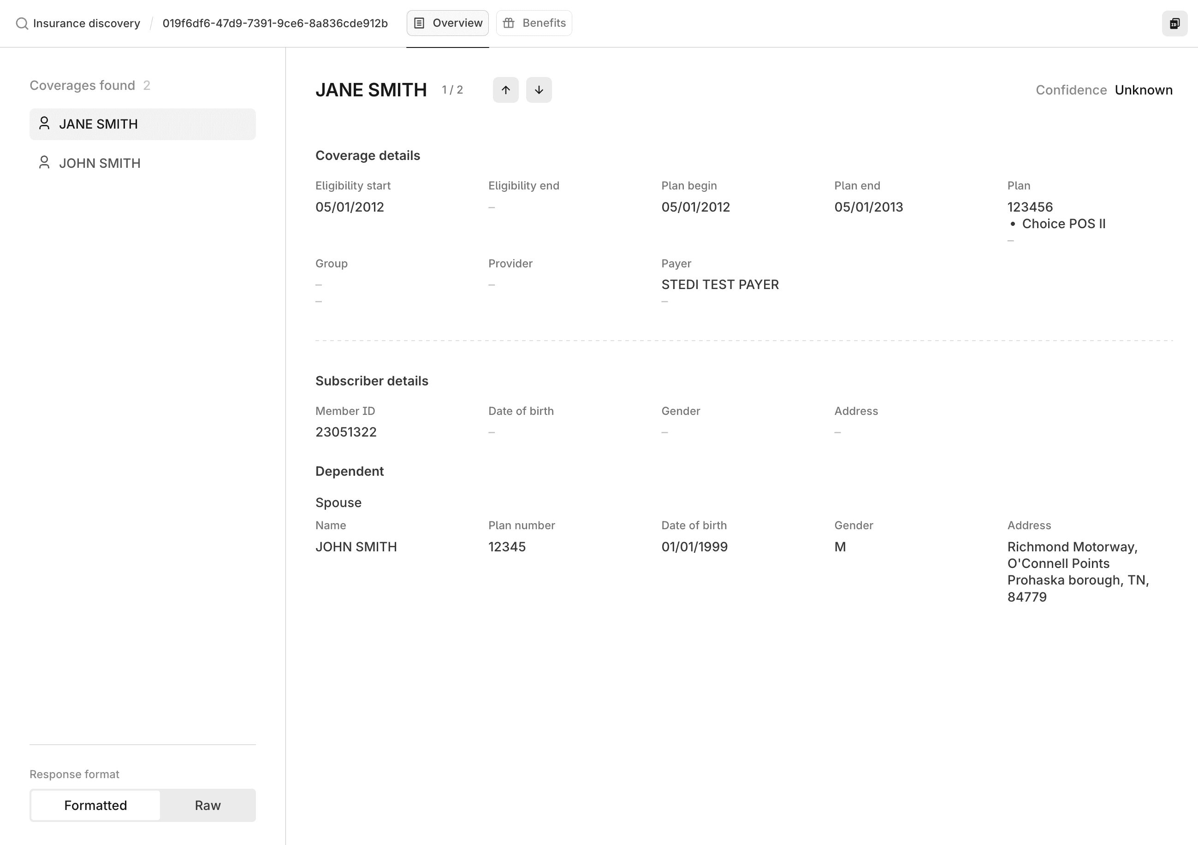Click the Choice POS II plan name

1064,224
